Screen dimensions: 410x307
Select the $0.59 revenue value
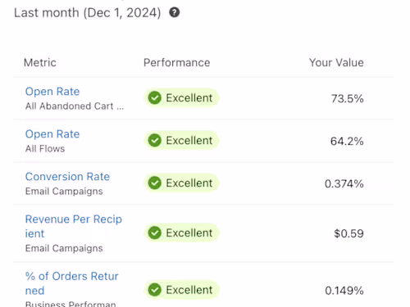pyautogui.click(x=348, y=233)
